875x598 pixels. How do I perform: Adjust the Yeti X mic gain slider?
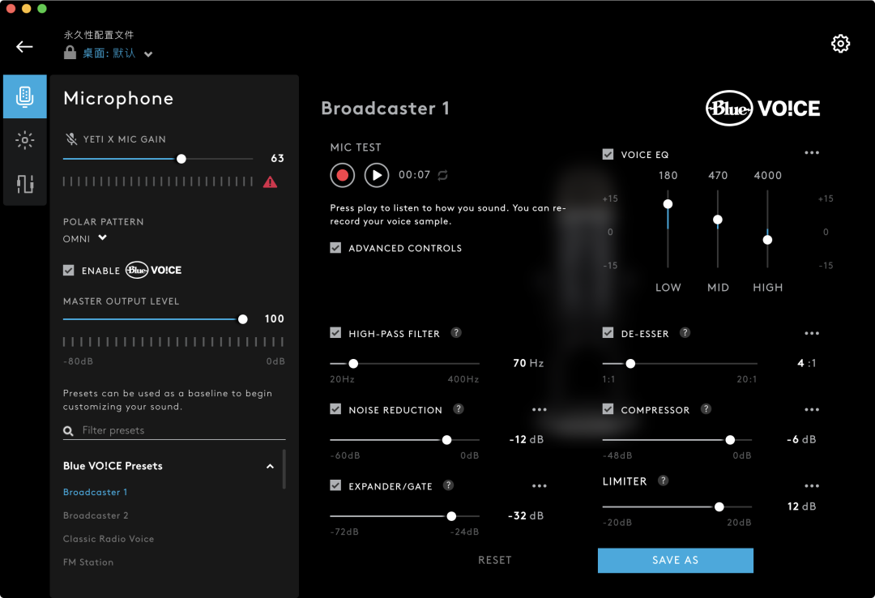(x=158, y=159)
